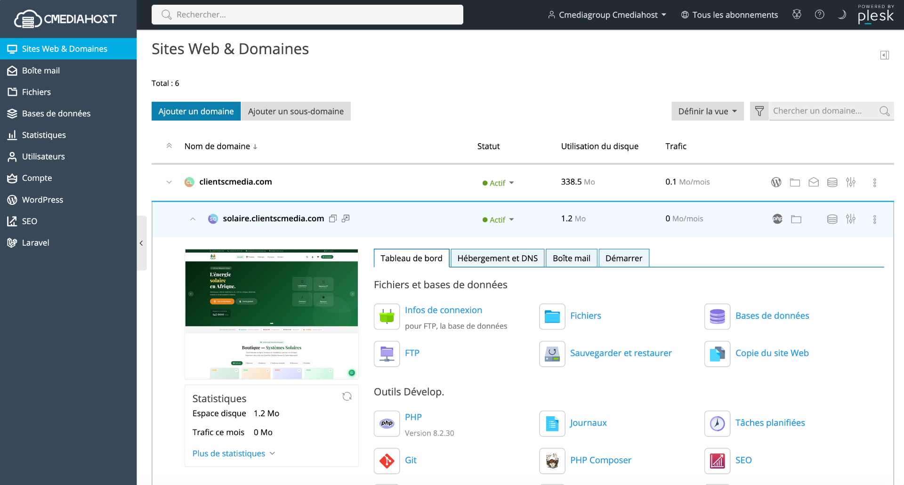Open Actif status dropdown for solaire.clientscmedia.com

[x=498, y=219]
